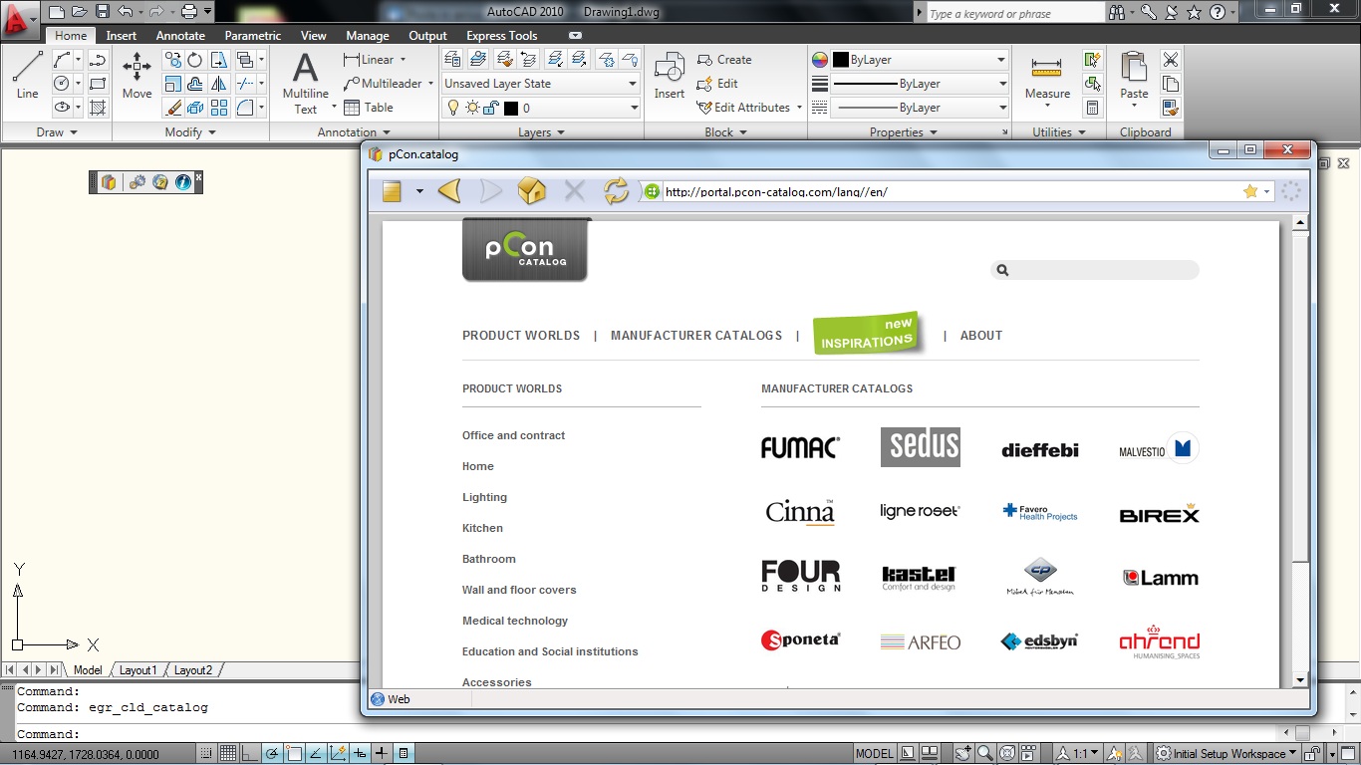The width and height of the screenshot is (1361, 765).
Task: Open the Annotate ribbon tab
Action: 180,35
